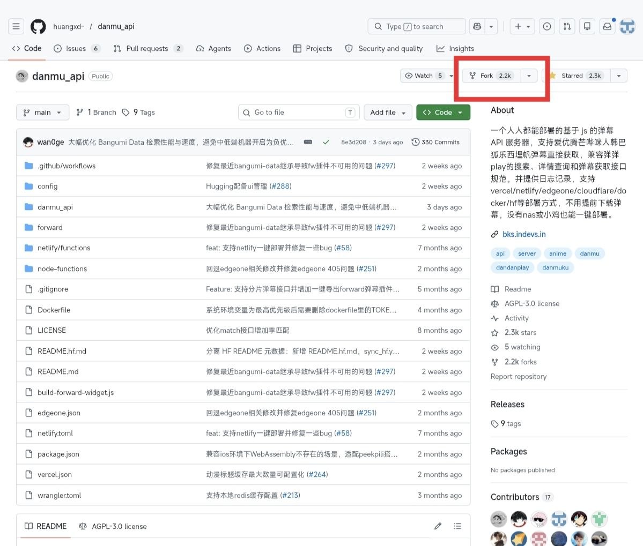This screenshot has width=643, height=546.
Task: Click the Starred button to unstar
Action: pos(576,76)
